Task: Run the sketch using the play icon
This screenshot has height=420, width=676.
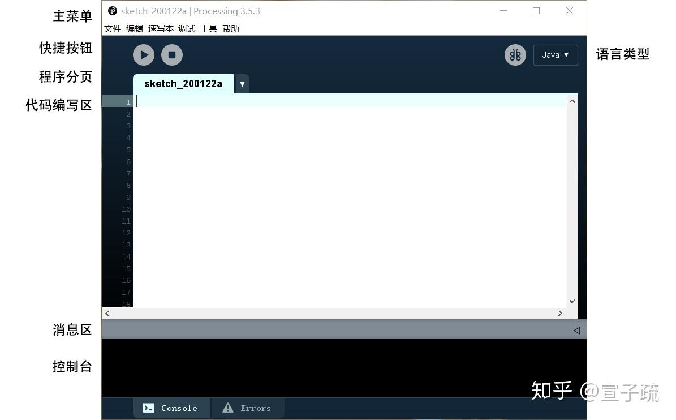Action: (143, 54)
